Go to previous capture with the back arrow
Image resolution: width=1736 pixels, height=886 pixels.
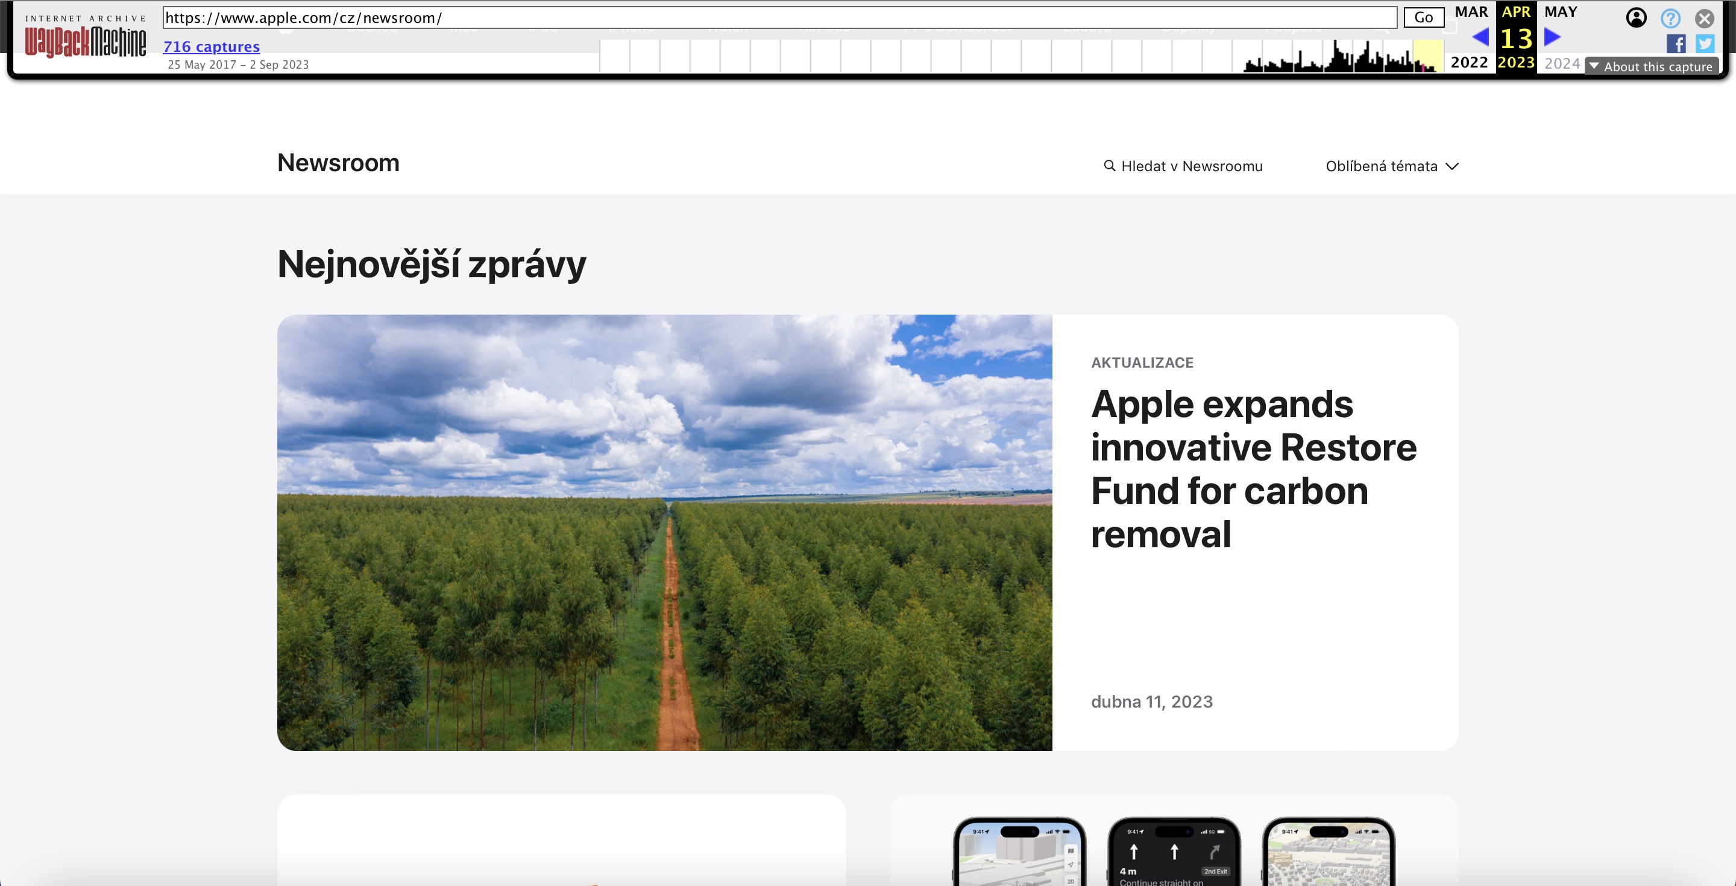(1480, 38)
